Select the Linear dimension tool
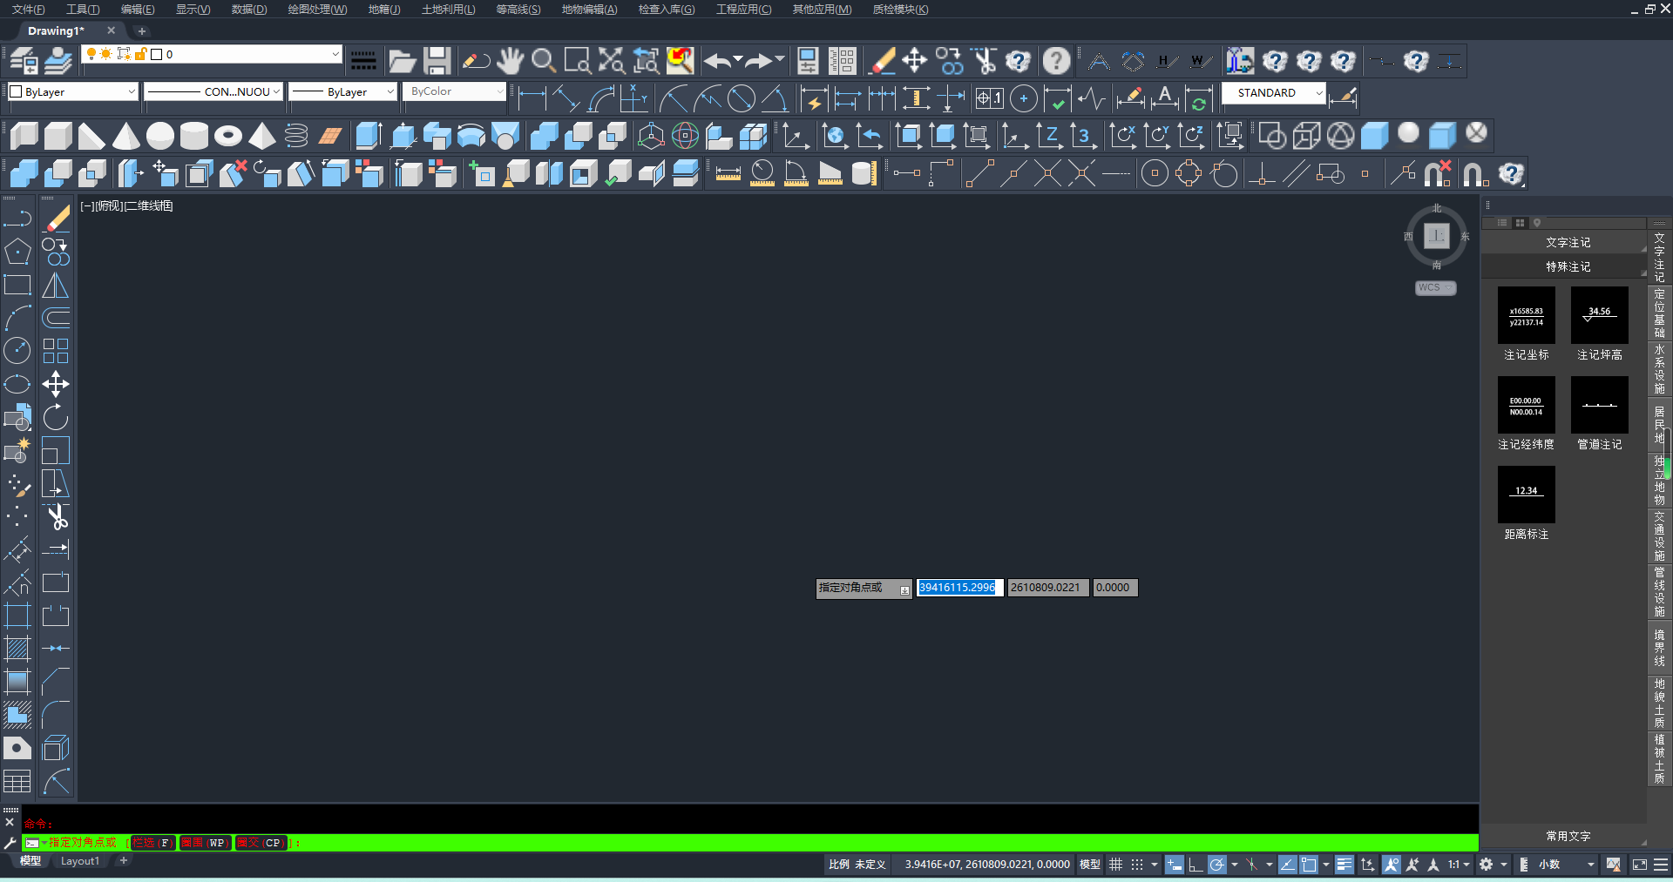 point(532,98)
